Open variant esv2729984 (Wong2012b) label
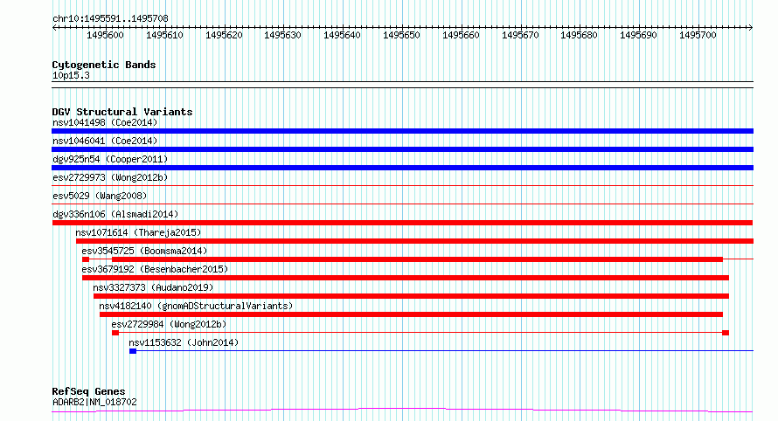The image size is (778, 421). [x=169, y=324]
